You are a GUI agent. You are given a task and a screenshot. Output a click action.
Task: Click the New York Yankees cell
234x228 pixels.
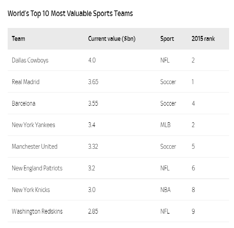click(33, 125)
